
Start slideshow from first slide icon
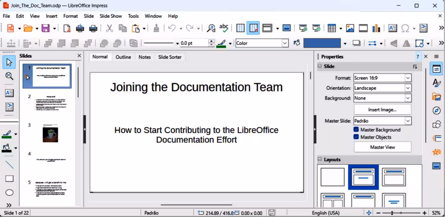tap(303, 28)
